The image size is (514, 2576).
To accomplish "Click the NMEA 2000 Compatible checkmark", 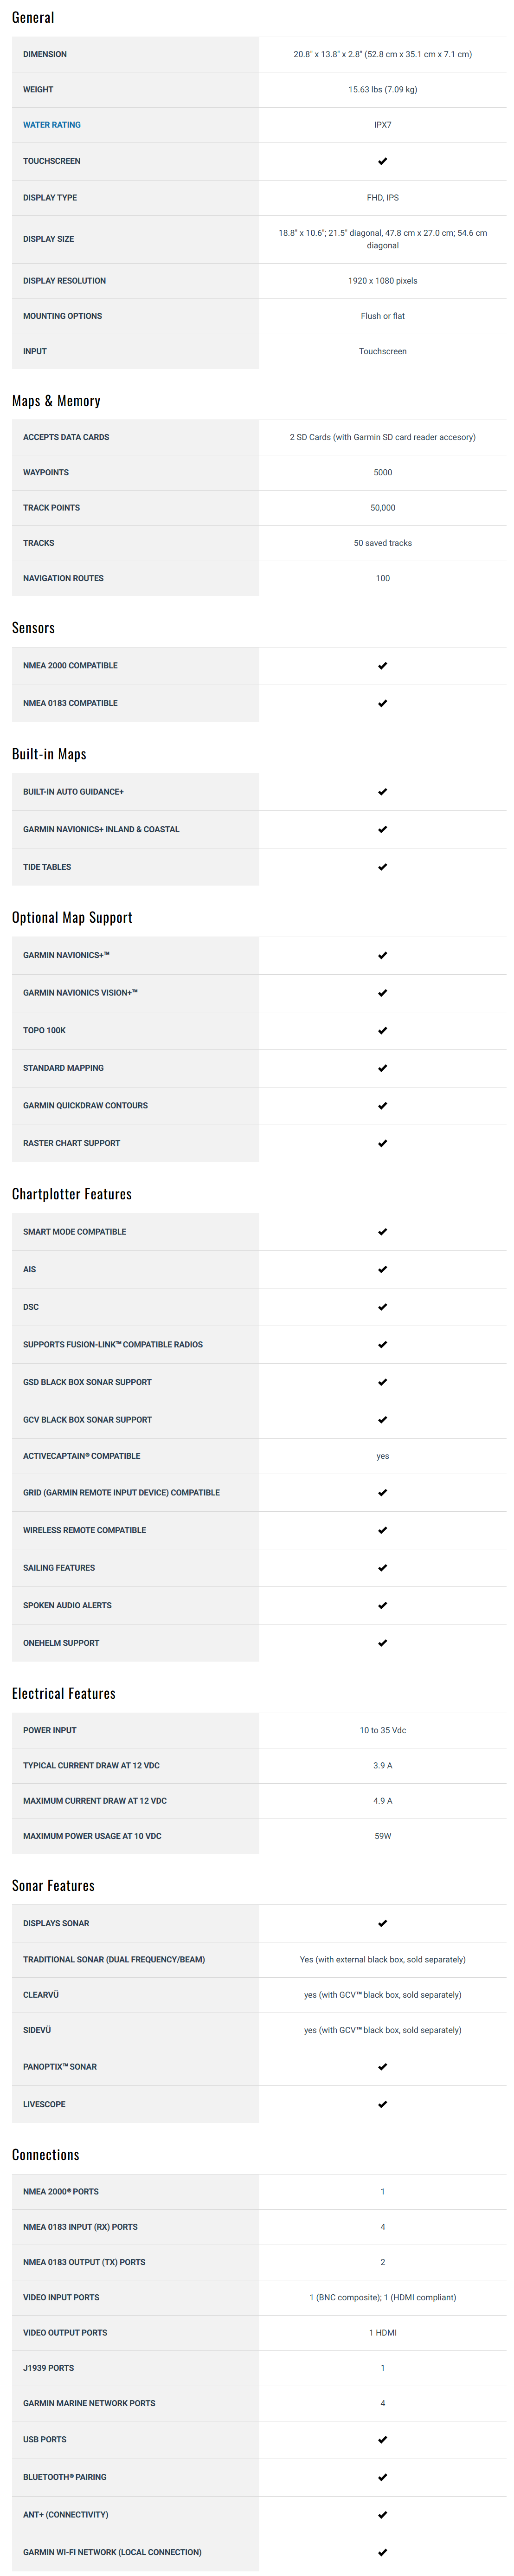I will (x=382, y=666).
